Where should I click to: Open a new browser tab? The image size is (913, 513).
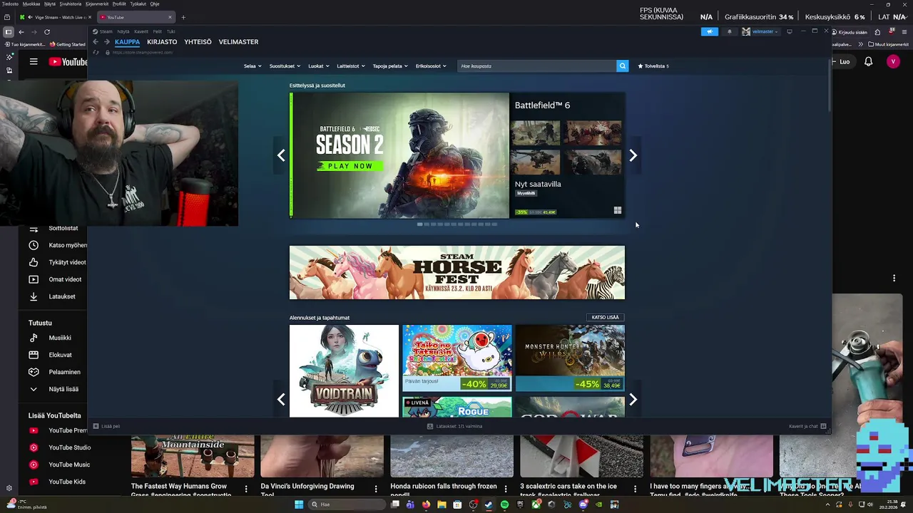[x=183, y=17]
